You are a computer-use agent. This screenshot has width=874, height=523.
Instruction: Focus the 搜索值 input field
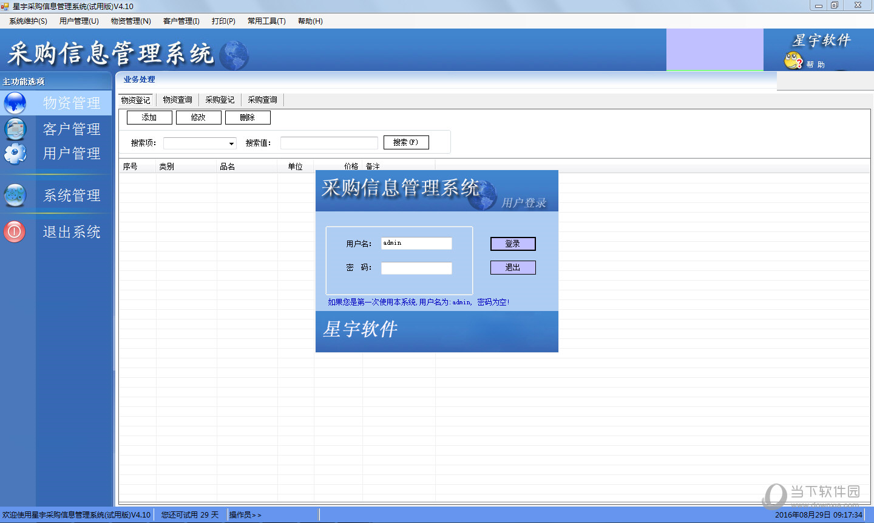point(329,143)
